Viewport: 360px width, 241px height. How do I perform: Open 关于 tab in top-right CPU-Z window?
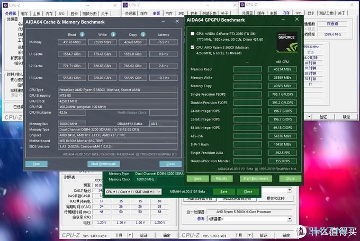341,13
